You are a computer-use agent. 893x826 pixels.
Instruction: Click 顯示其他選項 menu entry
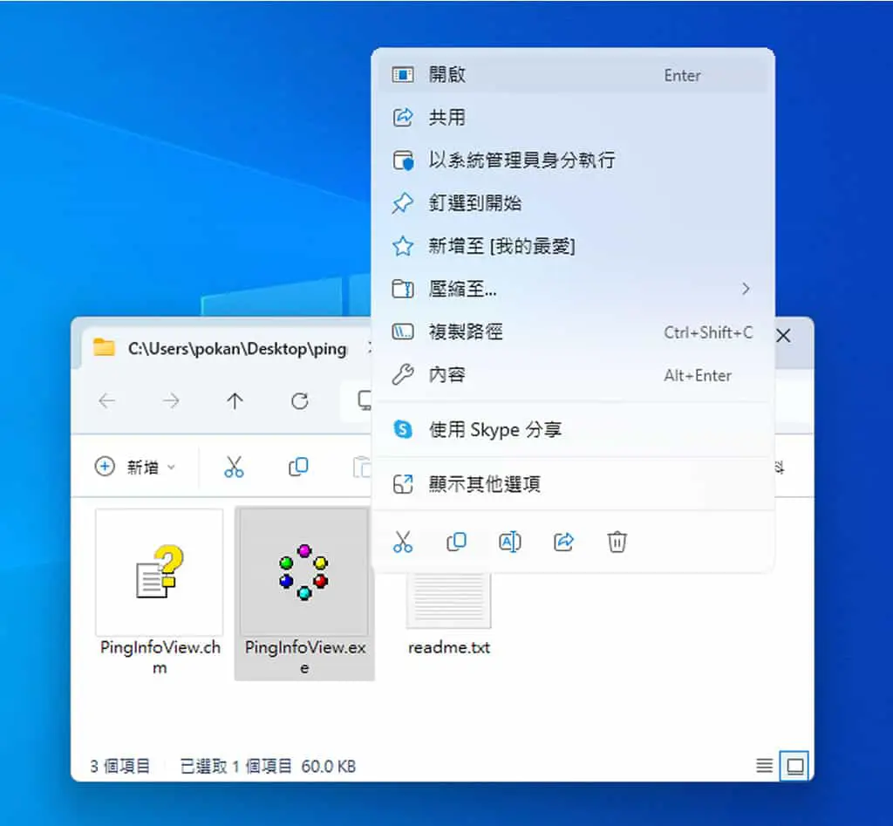click(x=573, y=484)
